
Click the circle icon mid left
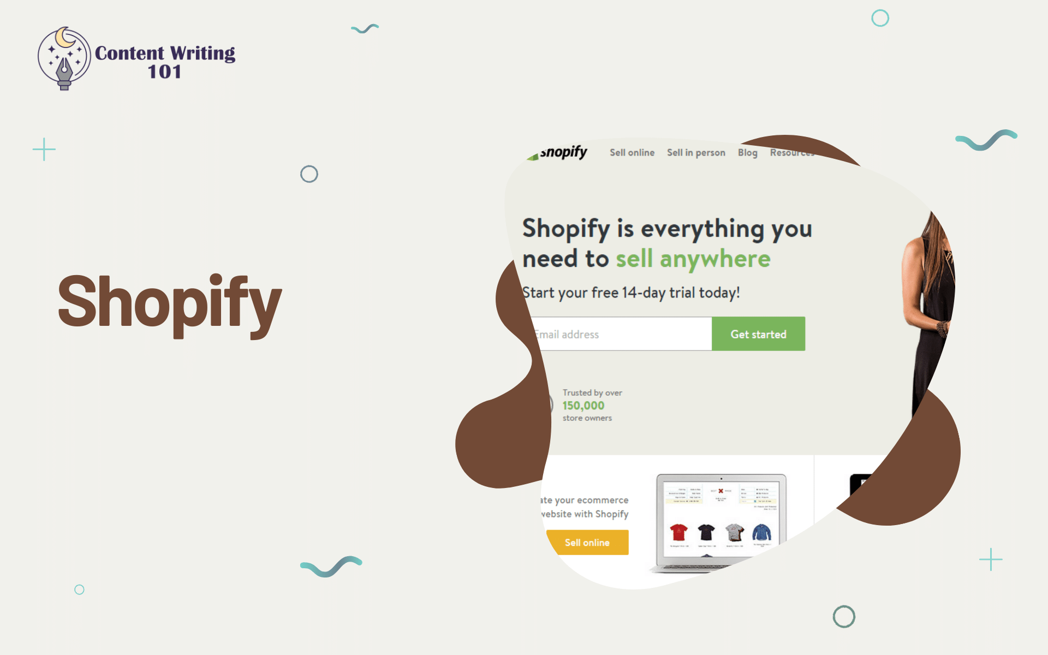[x=308, y=174]
